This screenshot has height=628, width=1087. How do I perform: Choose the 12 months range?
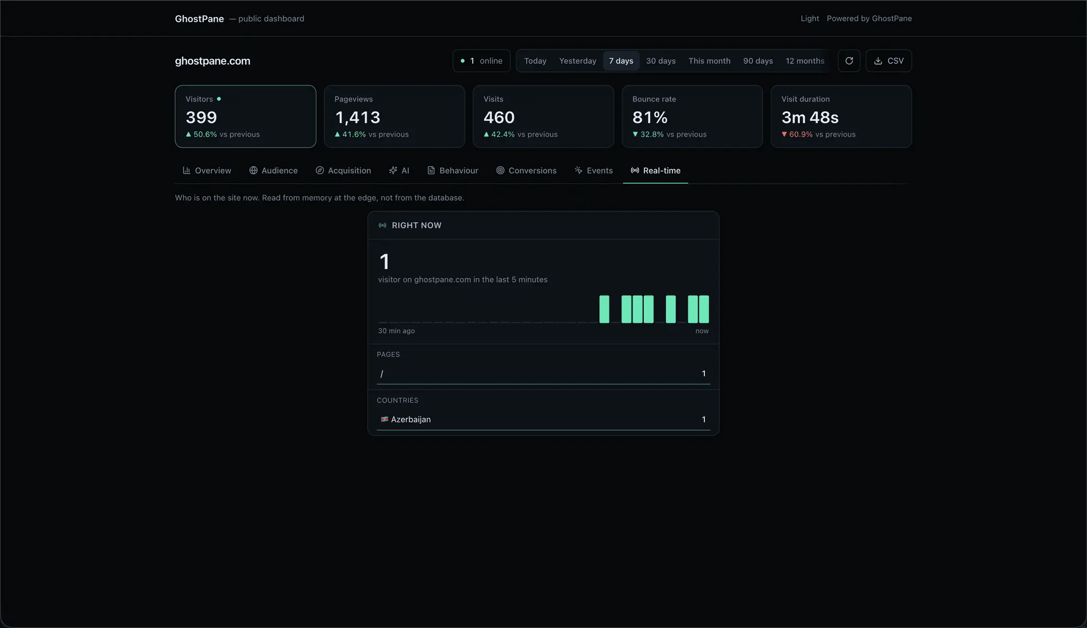[805, 61]
